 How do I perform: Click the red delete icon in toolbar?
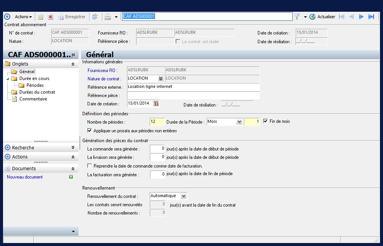point(50,17)
